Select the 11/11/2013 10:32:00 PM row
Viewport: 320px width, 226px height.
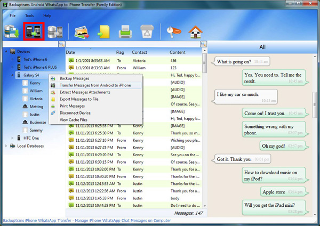134,170
